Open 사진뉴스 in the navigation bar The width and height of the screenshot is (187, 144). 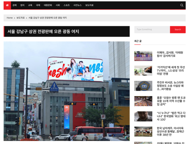(77, 5)
